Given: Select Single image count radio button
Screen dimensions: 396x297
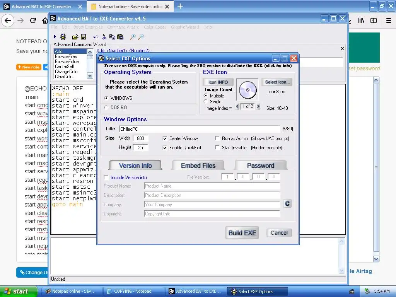Looking at the screenshot, I should [206, 102].
